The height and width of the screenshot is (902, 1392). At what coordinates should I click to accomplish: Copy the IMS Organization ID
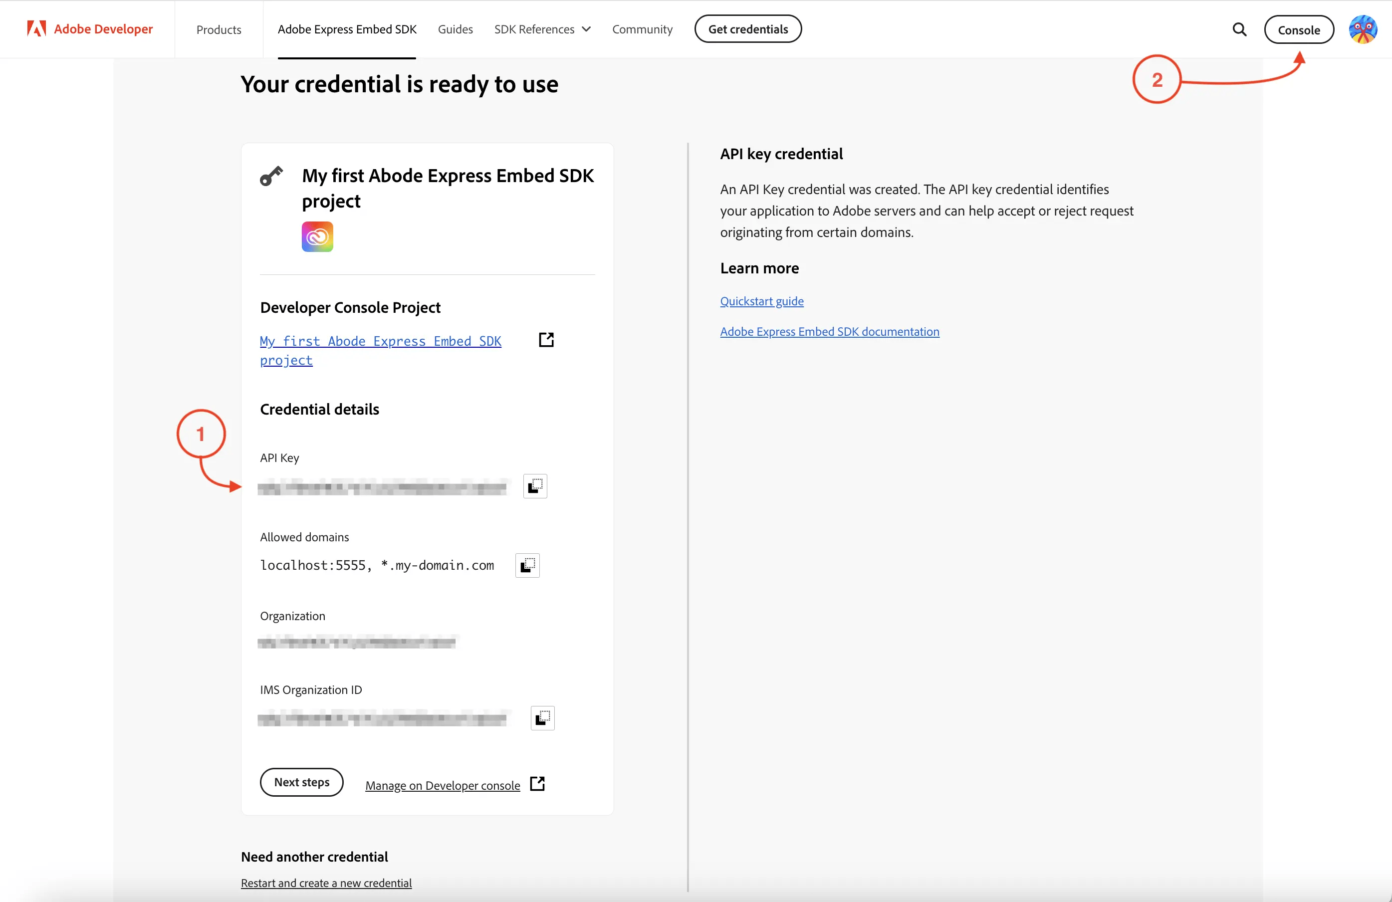542,718
